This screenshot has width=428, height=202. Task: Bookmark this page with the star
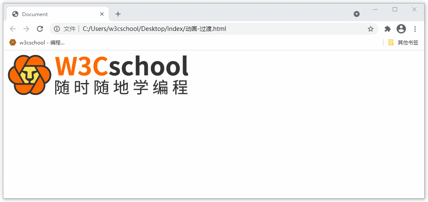pyautogui.click(x=370, y=29)
